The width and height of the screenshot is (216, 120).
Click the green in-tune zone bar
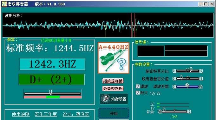pyautogui.click(x=53, y=97)
